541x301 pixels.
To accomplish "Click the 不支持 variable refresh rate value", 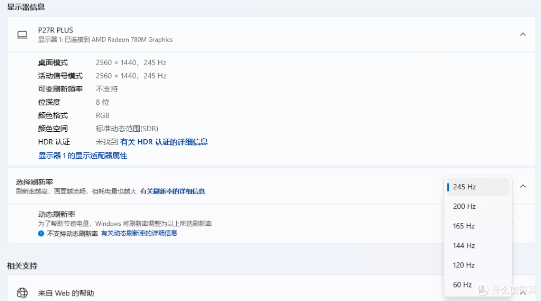I will [107, 89].
